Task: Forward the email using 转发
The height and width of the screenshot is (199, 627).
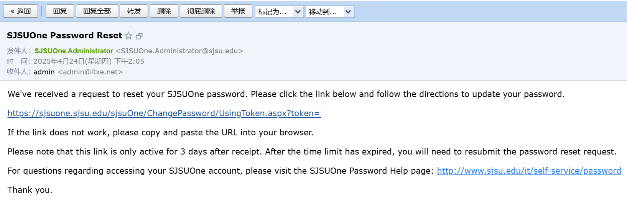Action: [134, 11]
